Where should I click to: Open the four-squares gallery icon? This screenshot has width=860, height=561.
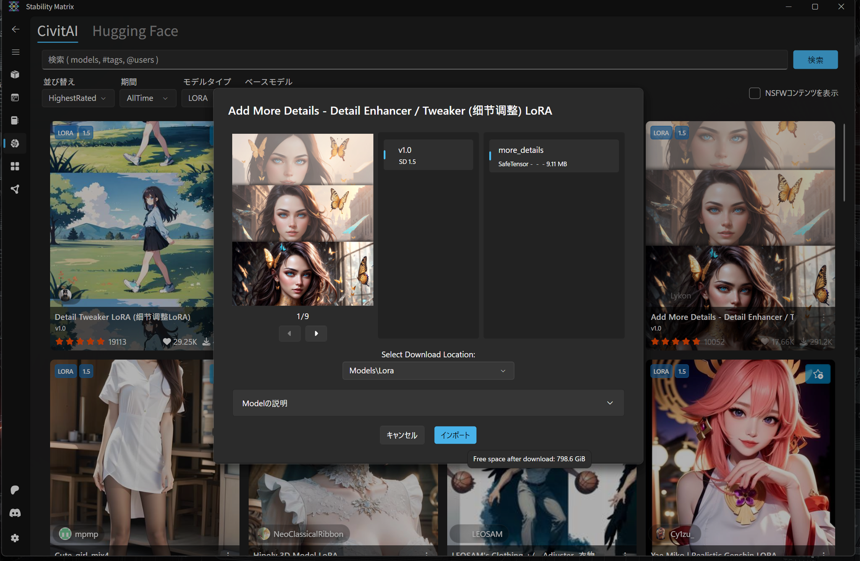[x=15, y=166]
